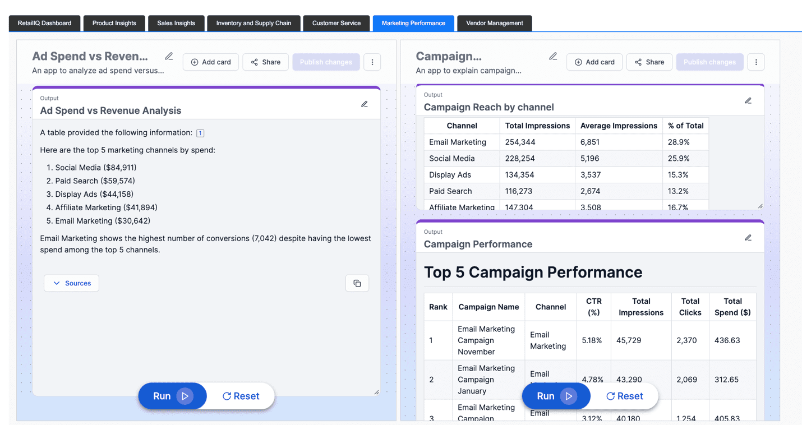Click the resize handle of Campaign Reach card
Viewport: 802px width, 425px height.
point(760,206)
